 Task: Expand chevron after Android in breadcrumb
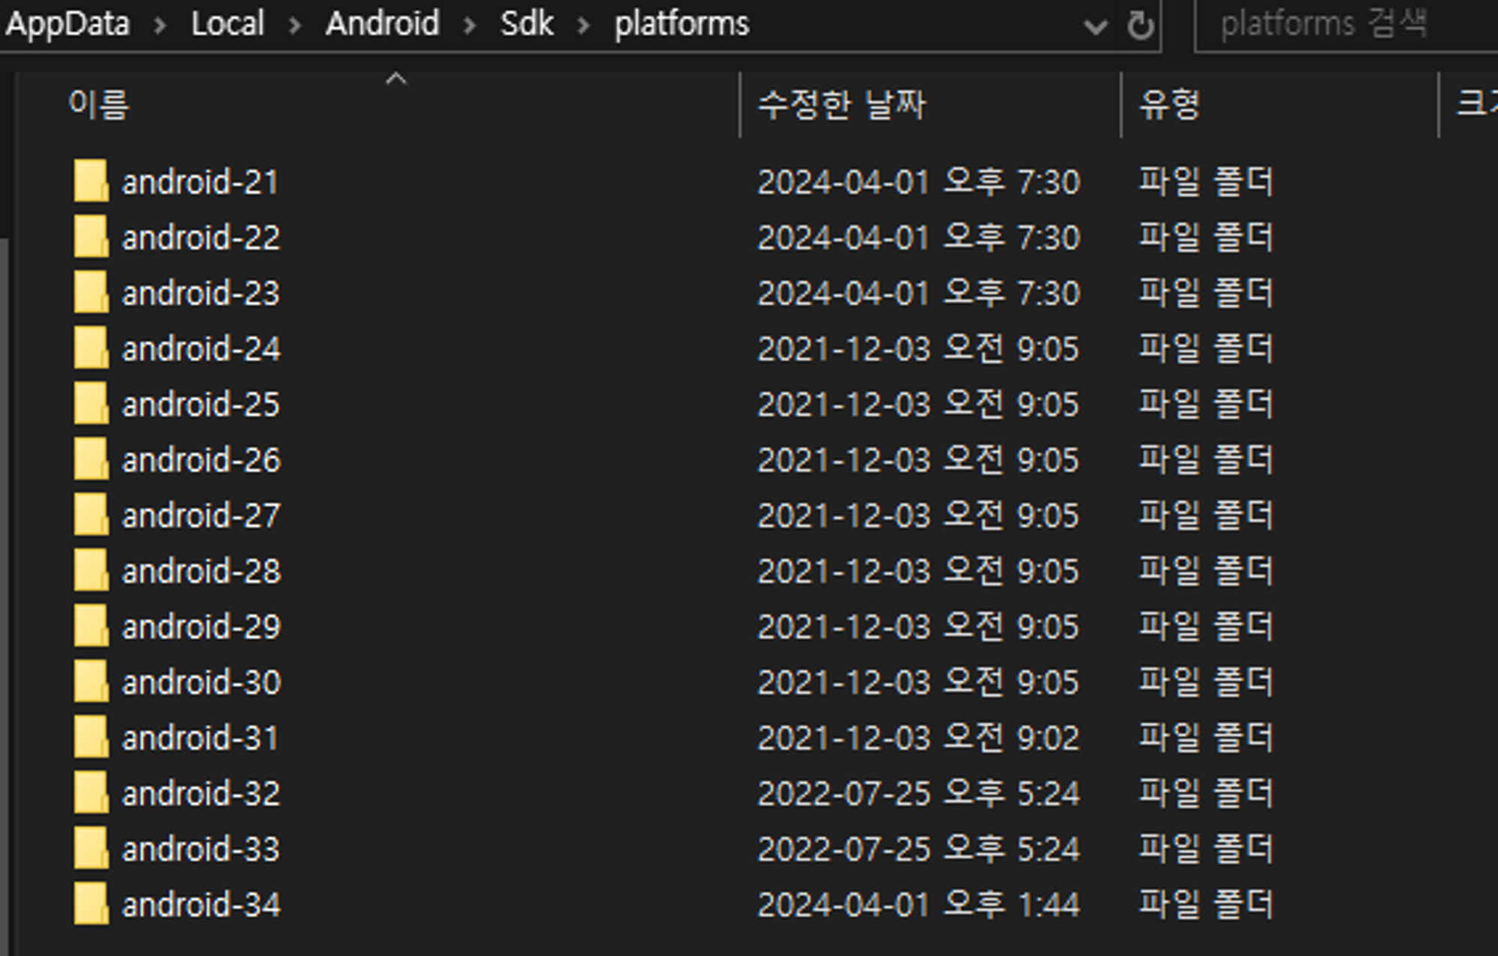click(x=470, y=25)
